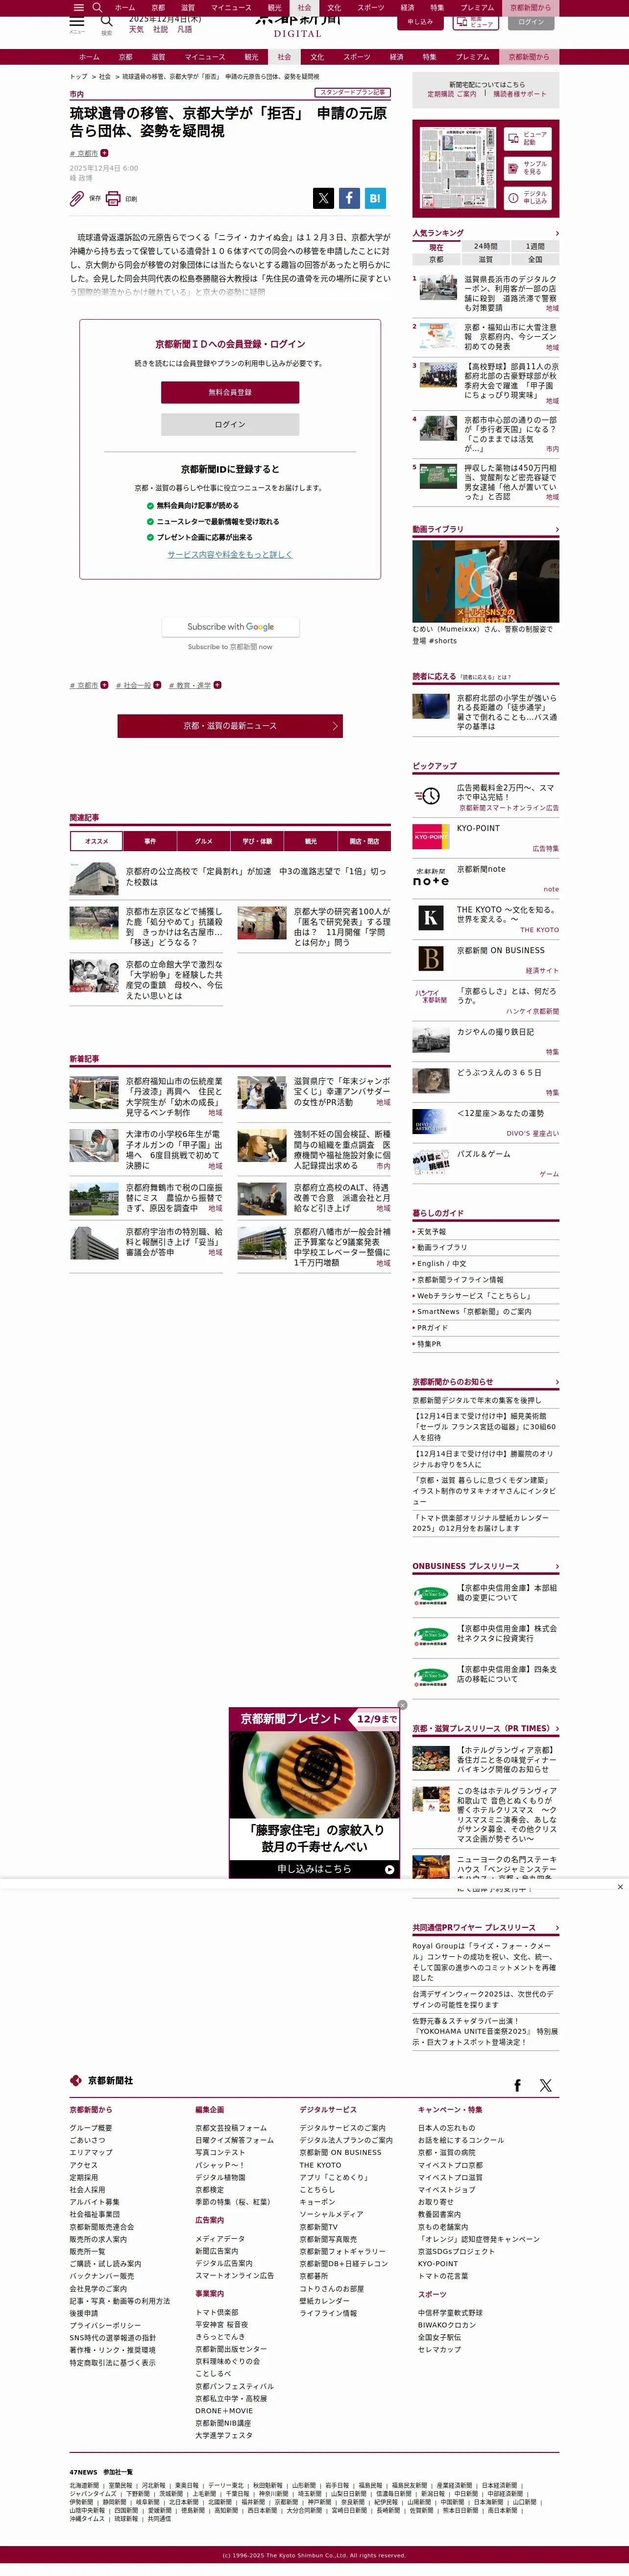
Task: Open 天気予報 in 暮らしのガイド
Action: [x=431, y=1231]
